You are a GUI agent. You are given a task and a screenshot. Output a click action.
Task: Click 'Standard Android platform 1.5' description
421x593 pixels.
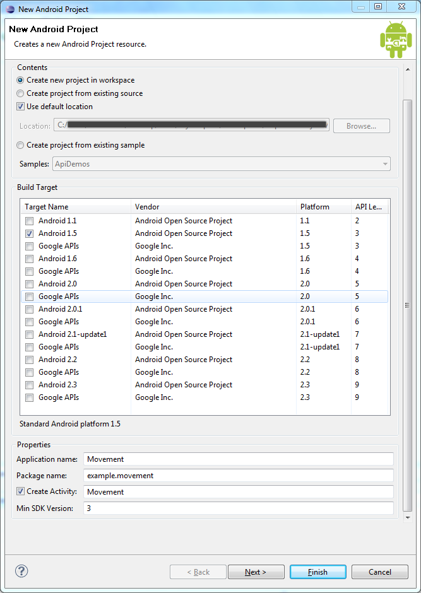tap(70, 424)
